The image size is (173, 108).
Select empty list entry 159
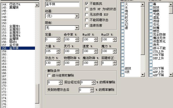coord(18,51)
